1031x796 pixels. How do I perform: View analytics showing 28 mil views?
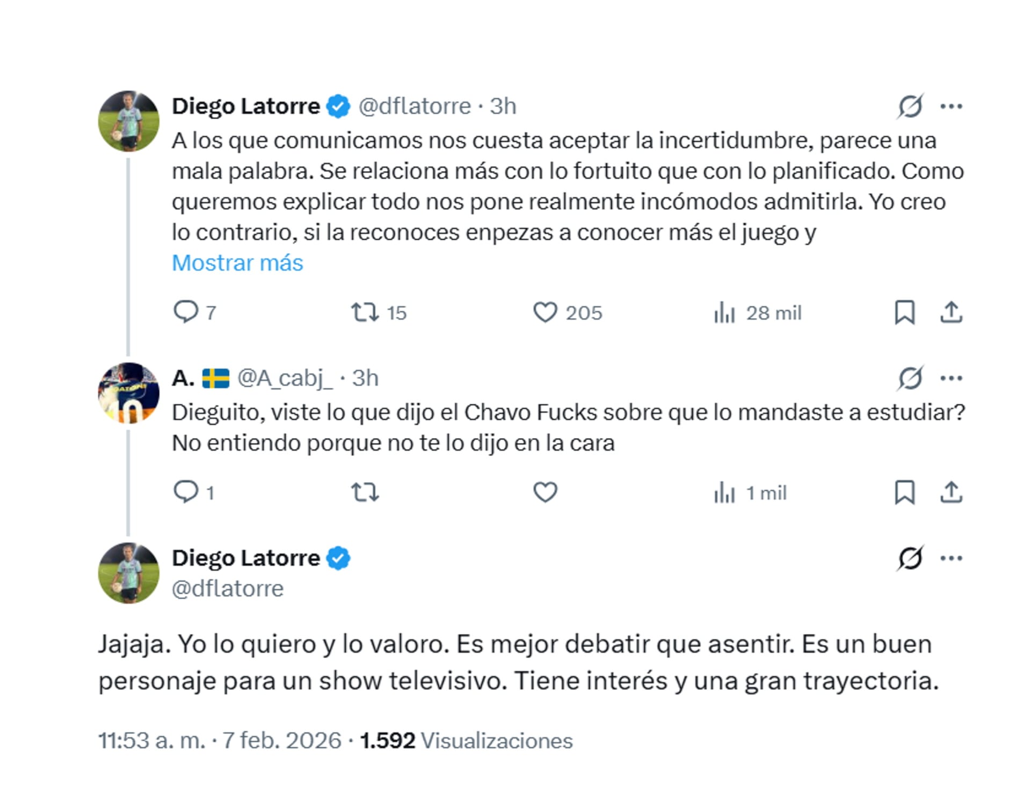point(725,312)
